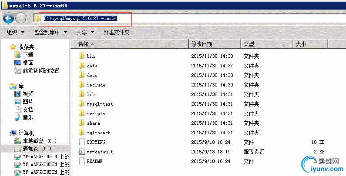
Task: Select the scripts folder icon
Action: (82, 113)
